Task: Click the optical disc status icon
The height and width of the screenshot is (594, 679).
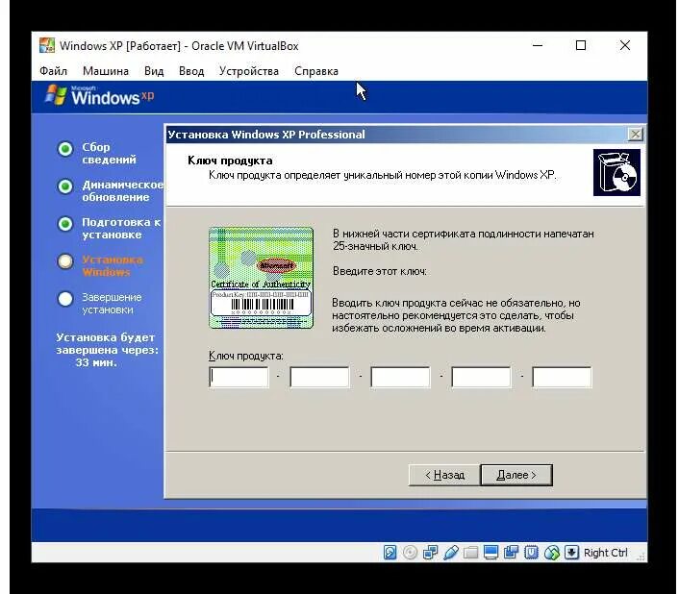Action: pyautogui.click(x=410, y=553)
